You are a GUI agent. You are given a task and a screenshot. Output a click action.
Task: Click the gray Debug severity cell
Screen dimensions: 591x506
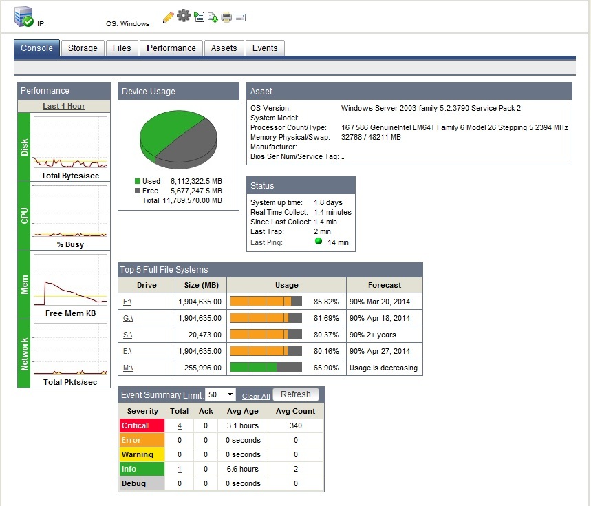(x=142, y=483)
